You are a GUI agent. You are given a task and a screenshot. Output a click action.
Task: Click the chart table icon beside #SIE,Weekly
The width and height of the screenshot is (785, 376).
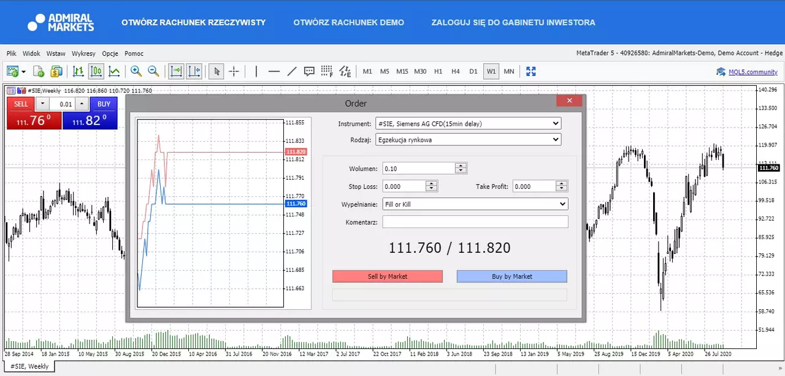click(x=11, y=91)
